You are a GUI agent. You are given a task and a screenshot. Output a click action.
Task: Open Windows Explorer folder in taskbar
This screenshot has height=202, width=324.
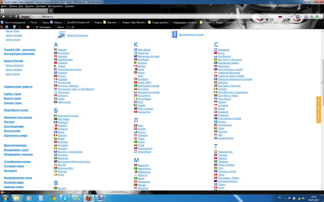(x=17, y=198)
